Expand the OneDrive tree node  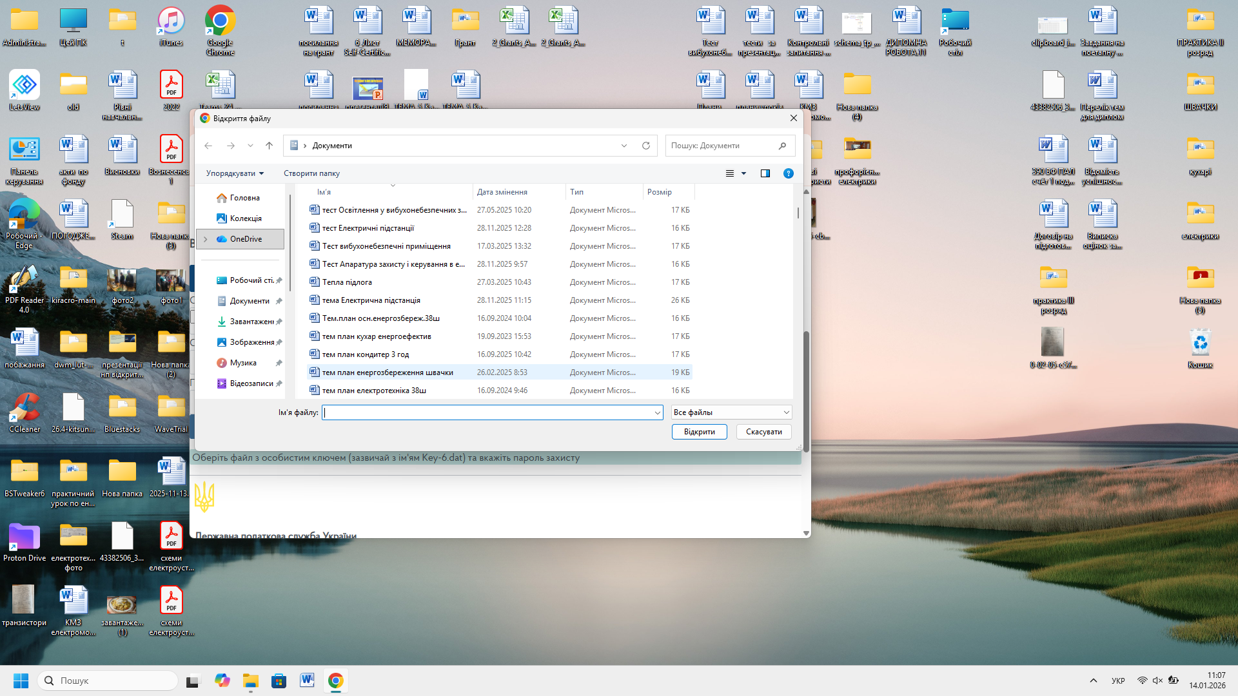click(x=206, y=239)
